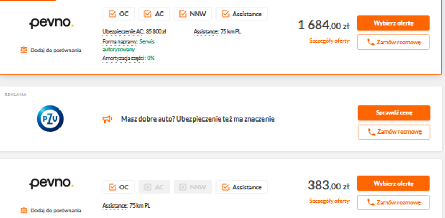Toggle Assistance checkbox in the 383 zł offer
445x218 pixels.
225,187
